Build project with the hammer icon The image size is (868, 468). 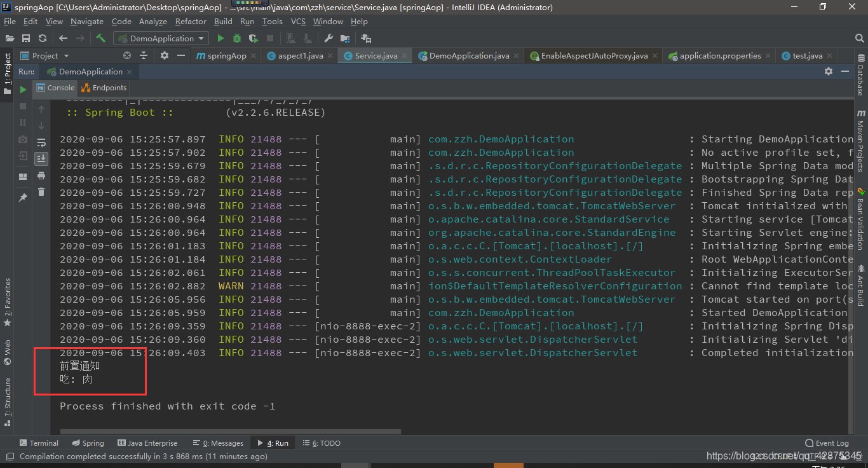(x=100, y=38)
